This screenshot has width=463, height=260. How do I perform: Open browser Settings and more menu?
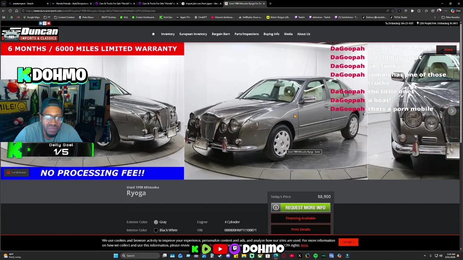tap(446, 11)
